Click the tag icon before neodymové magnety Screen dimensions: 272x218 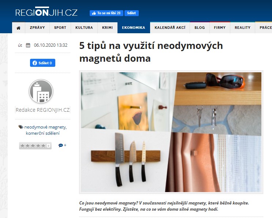point(21,127)
